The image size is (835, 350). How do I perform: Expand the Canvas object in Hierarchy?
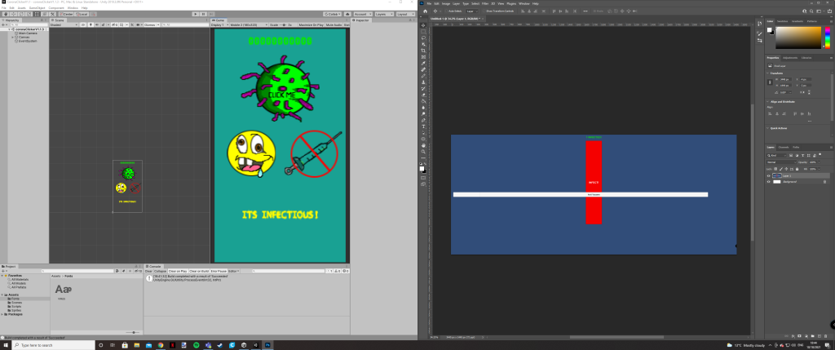coord(13,36)
